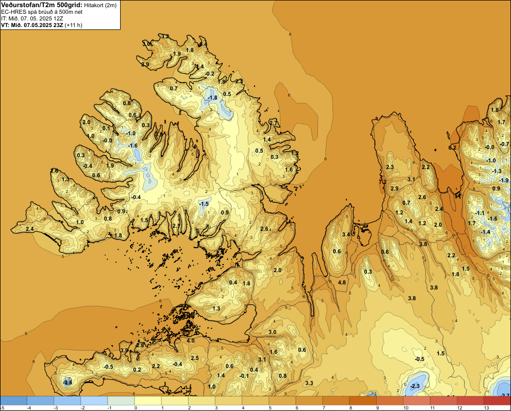Image resolution: width=511 pixels, height=411 pixels.
Task: Click the '-0.7' temperature value on the map
Action: click(x=504, y=144)
